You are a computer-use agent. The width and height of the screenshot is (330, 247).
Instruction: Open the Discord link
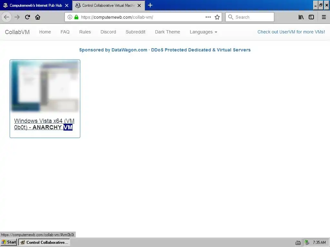coord(108,32)
